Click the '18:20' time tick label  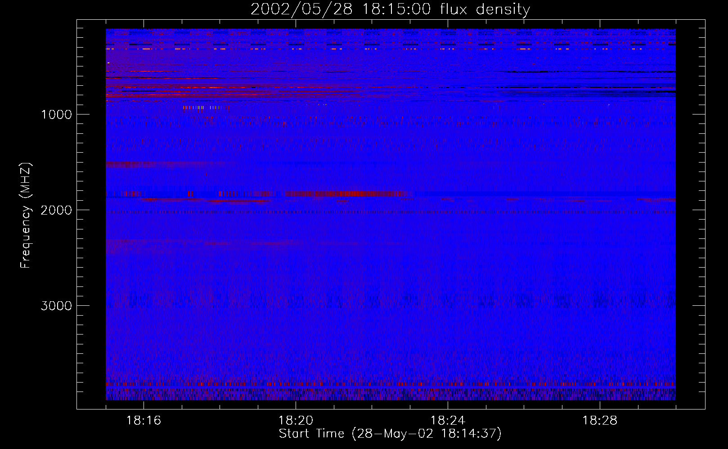coord(296,421)
